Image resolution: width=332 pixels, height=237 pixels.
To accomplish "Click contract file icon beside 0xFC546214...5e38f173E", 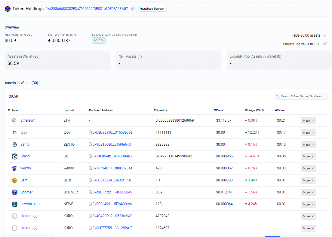I will tap(91, 180).
